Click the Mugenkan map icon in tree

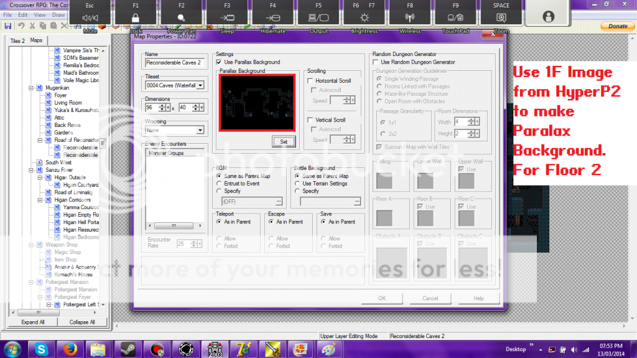[x=39, y=88]
